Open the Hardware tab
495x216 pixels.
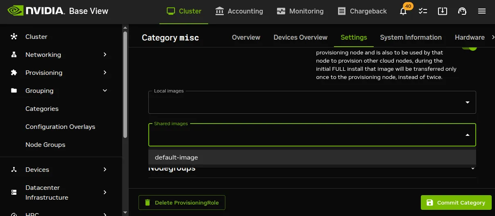coord(470,37)
